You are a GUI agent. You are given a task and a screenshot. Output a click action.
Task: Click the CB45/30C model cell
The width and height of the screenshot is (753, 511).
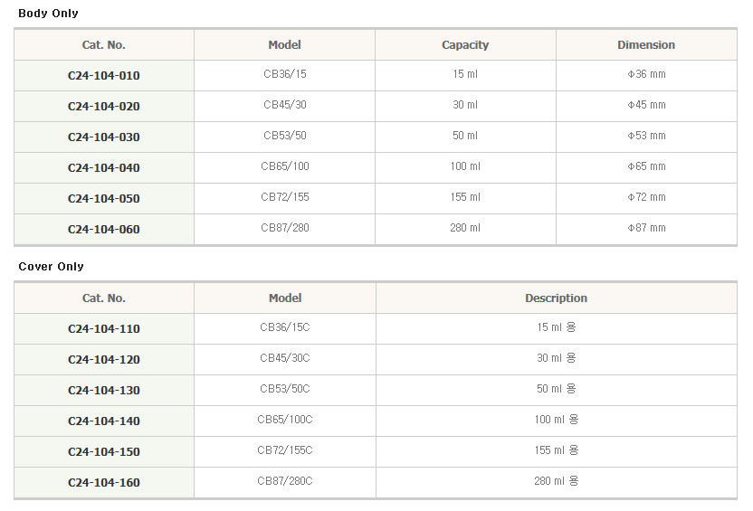[x=285, y=359]
